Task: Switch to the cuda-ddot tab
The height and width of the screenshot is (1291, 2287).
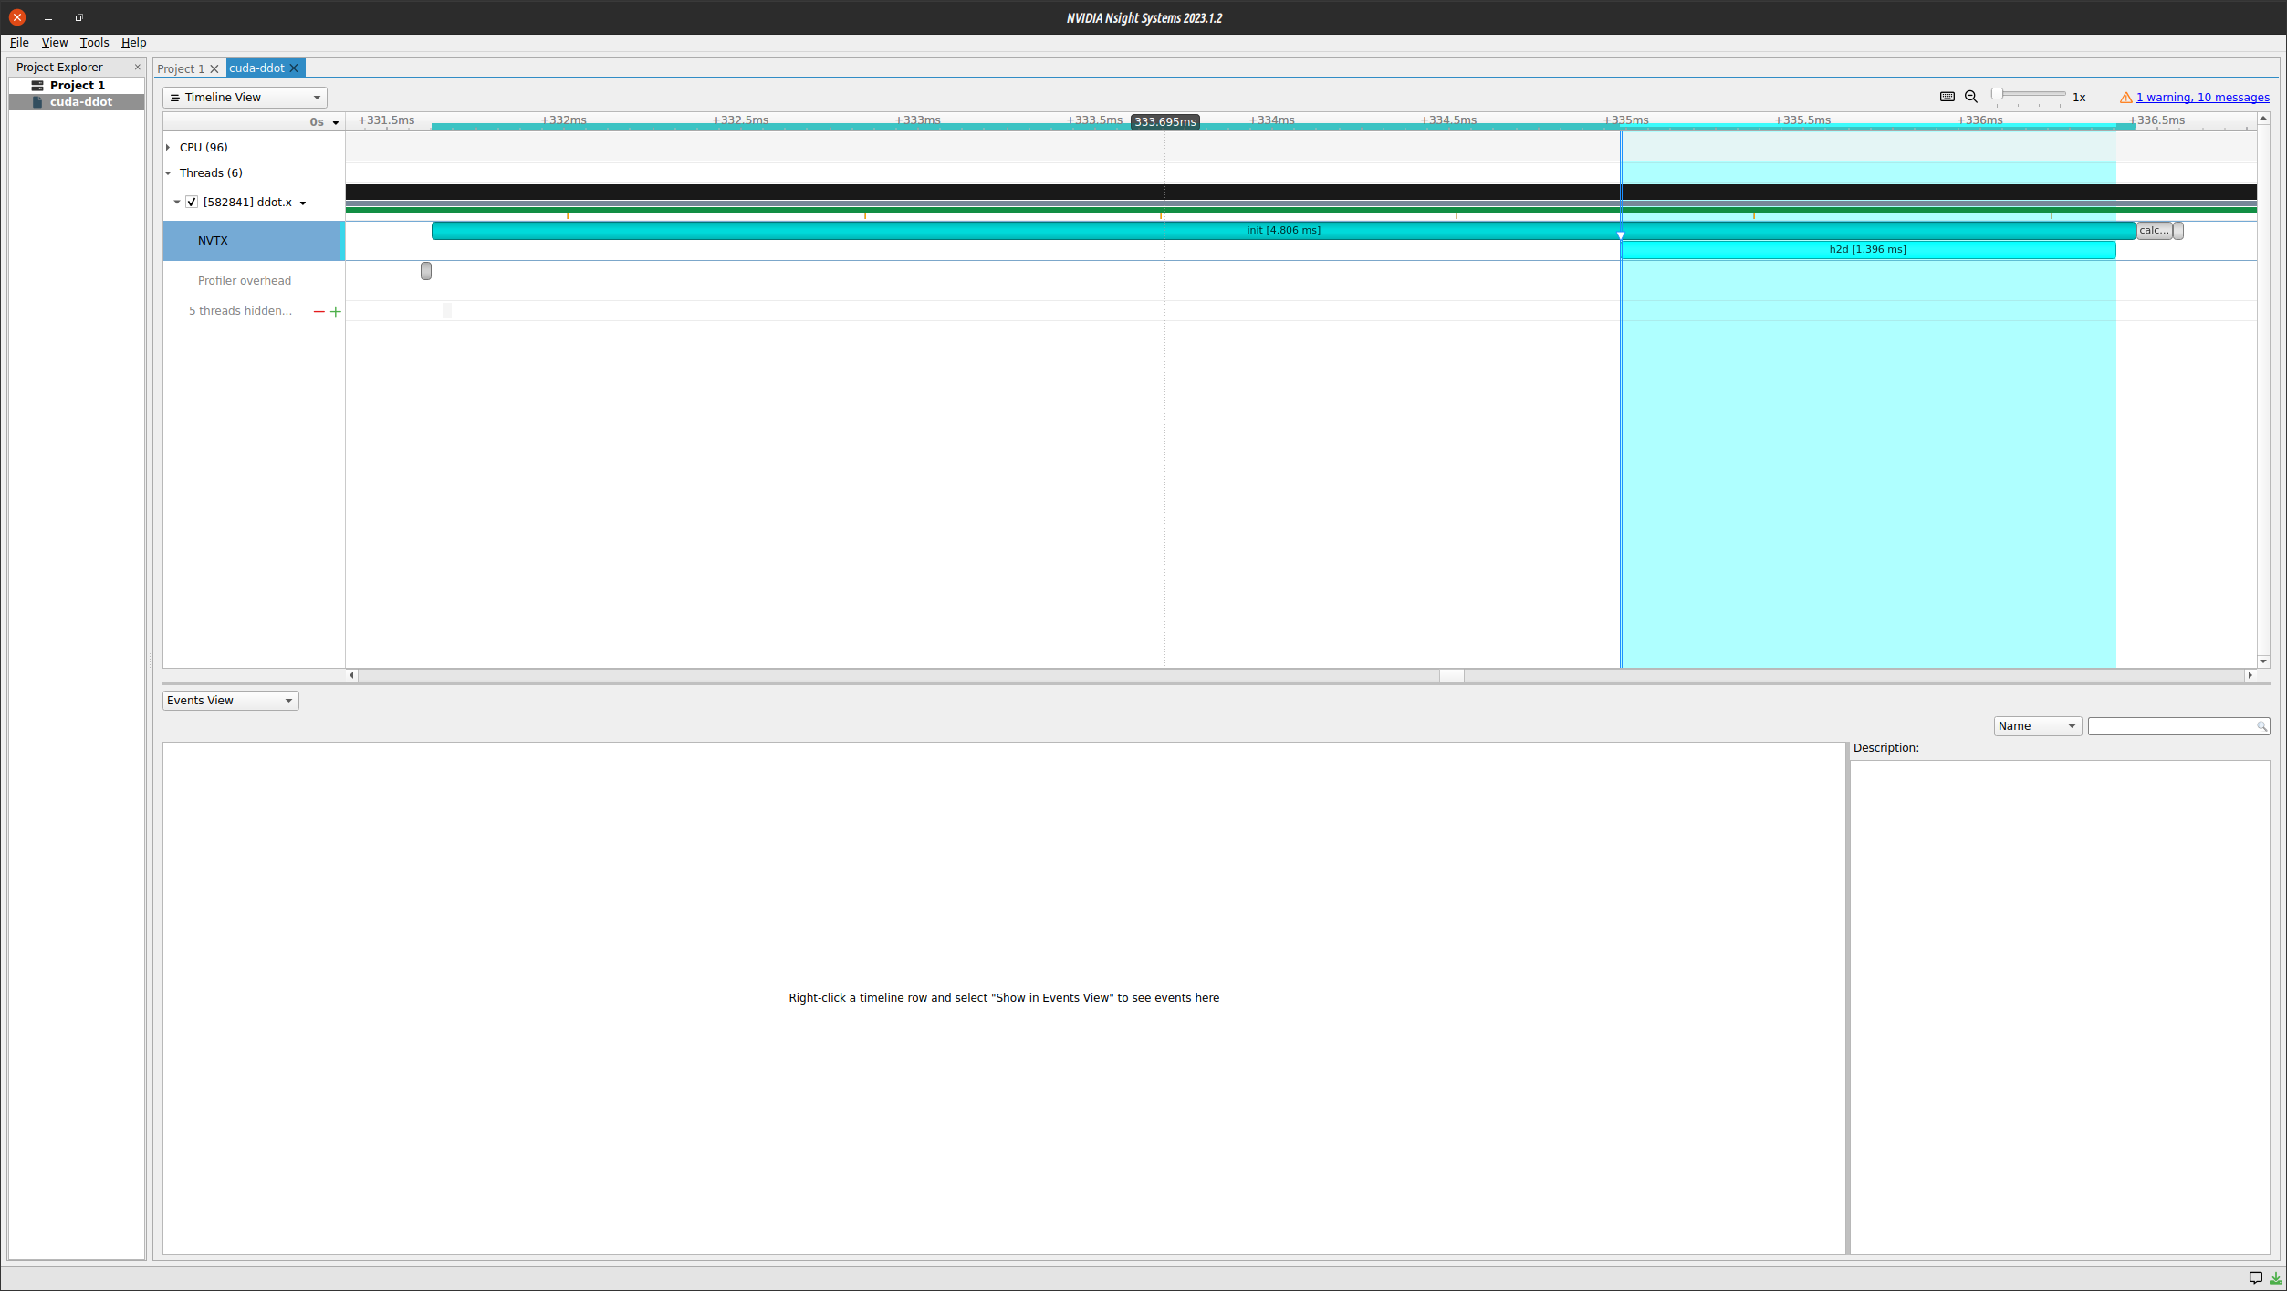Action: (x=256, y=68)
